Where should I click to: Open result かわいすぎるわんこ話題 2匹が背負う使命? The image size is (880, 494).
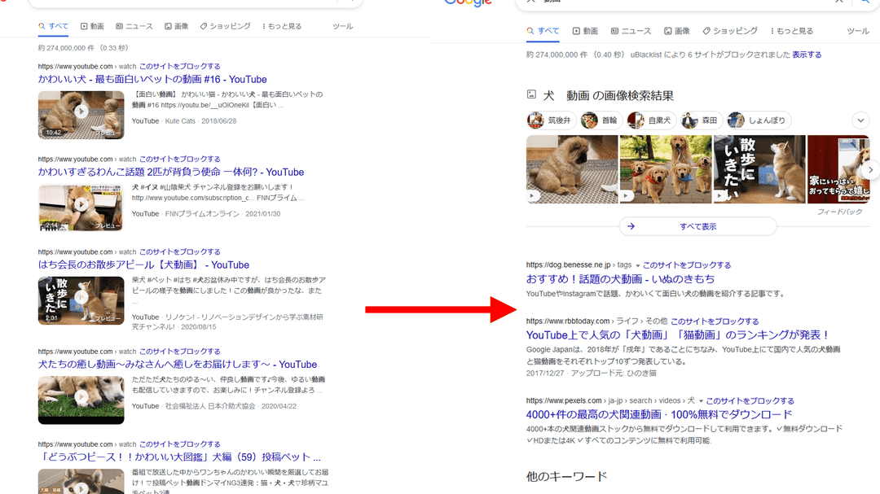170,173
